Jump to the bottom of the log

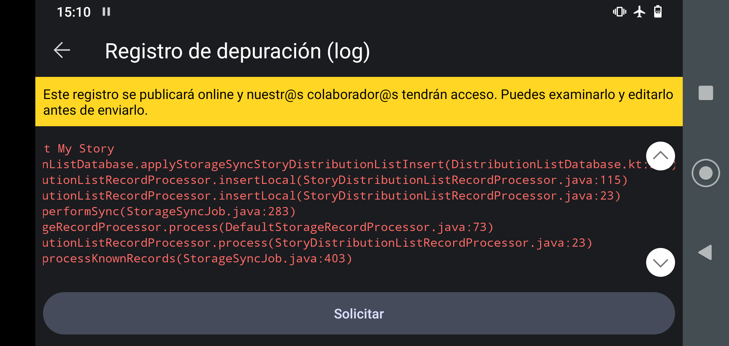click(x=660, y=262)
